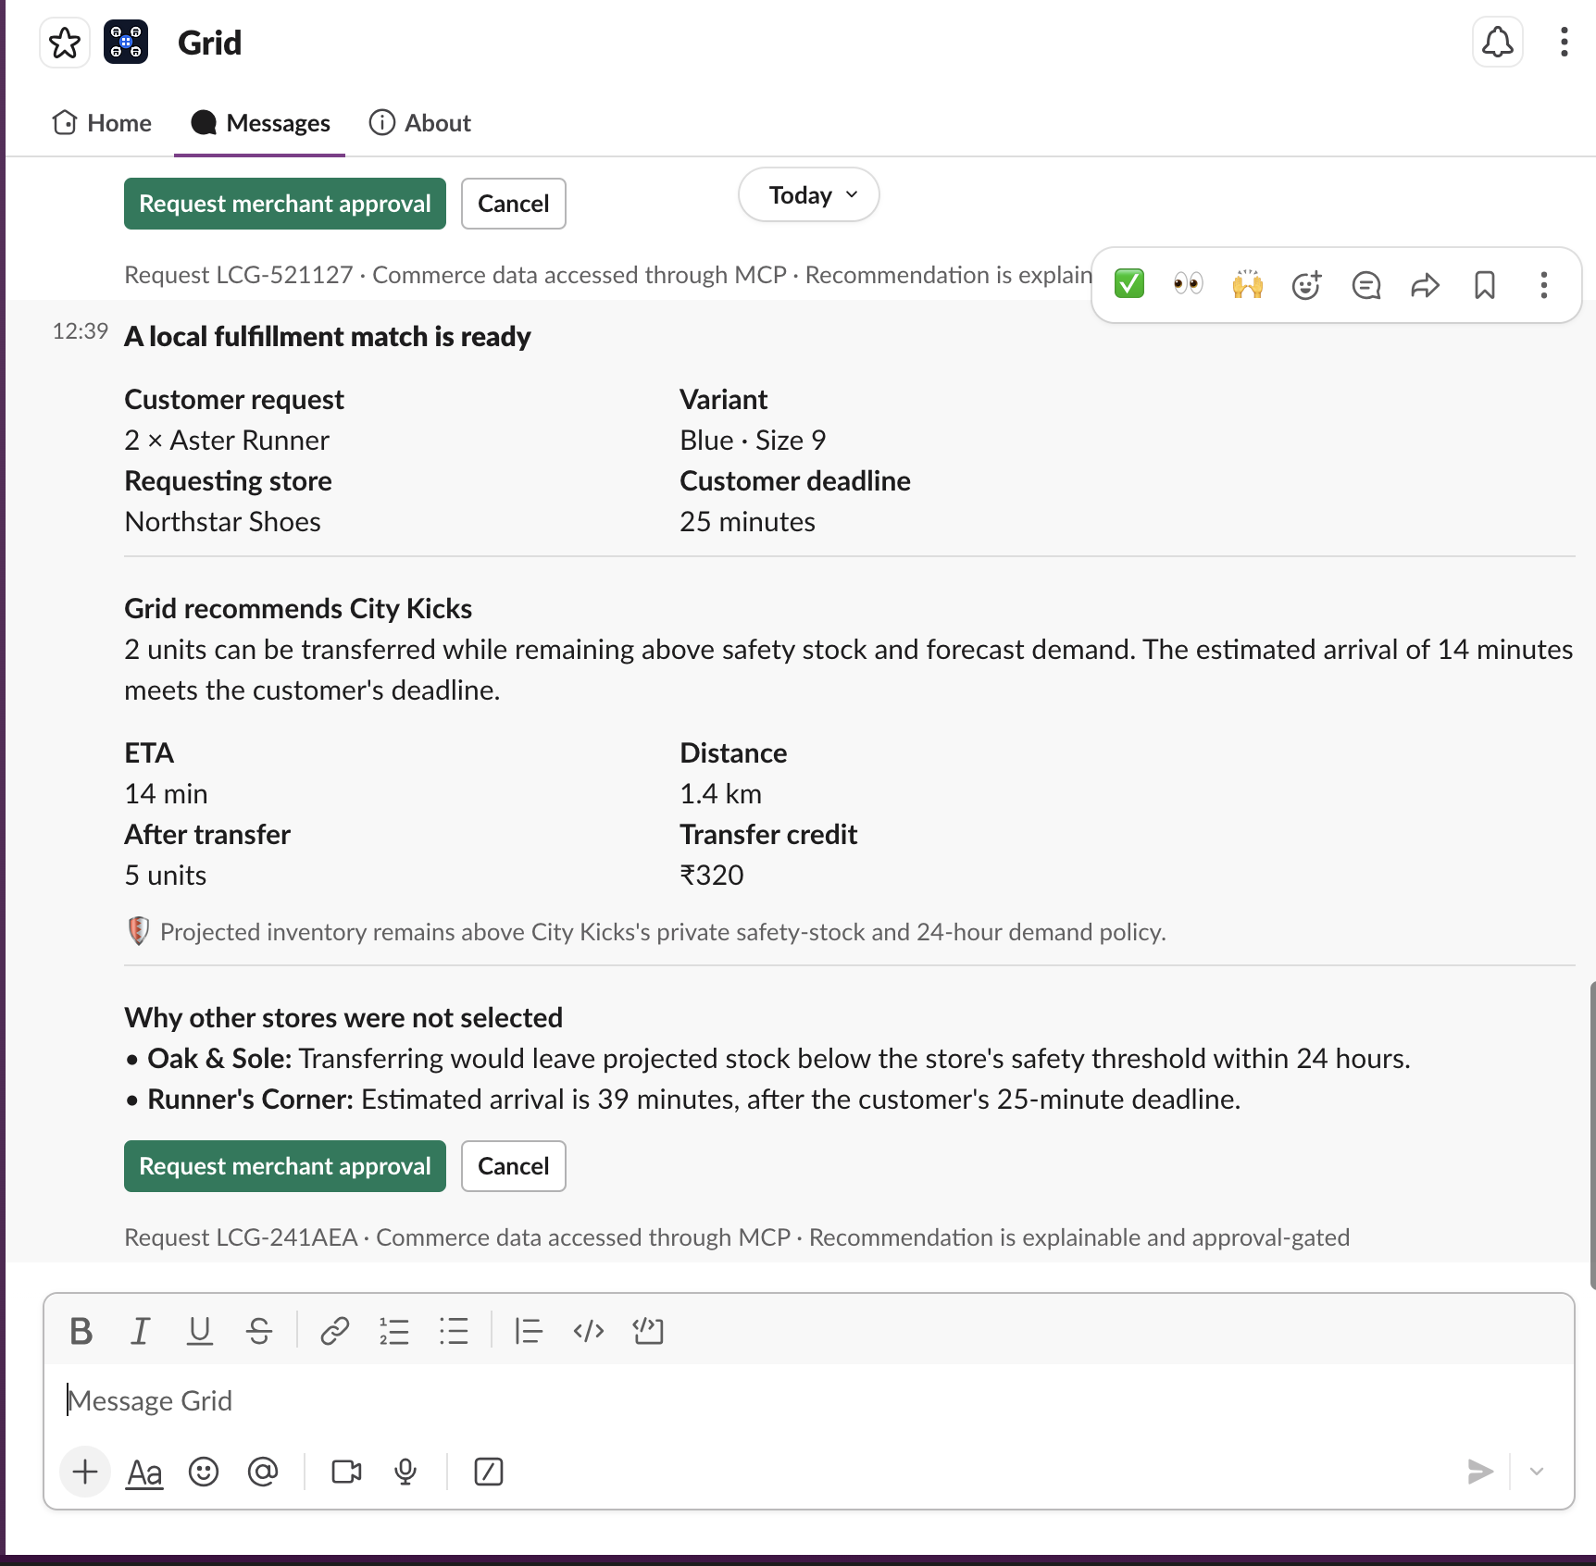This screenshot has width=1596, height=1566.
Task: Click the Message Grid input field
Action: pos(809,1400)
